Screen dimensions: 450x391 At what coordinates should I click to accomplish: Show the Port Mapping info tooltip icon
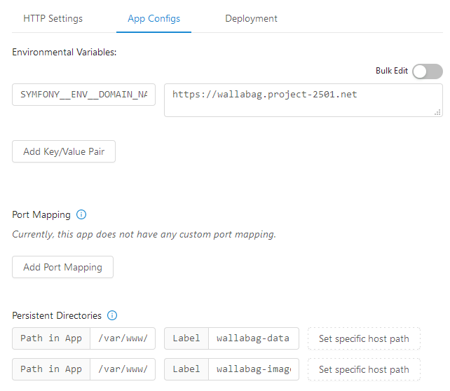coord(81,215)
